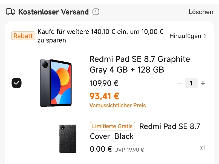The image size is (219, 164).
Task: Click the quantity field showing 1
Action: (191, 83)
